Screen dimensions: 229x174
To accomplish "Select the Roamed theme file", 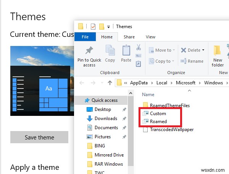I will tap(155, 121).
